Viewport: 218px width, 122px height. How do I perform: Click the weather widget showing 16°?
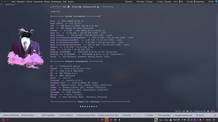pyautogui.click(x=176, y=120)
